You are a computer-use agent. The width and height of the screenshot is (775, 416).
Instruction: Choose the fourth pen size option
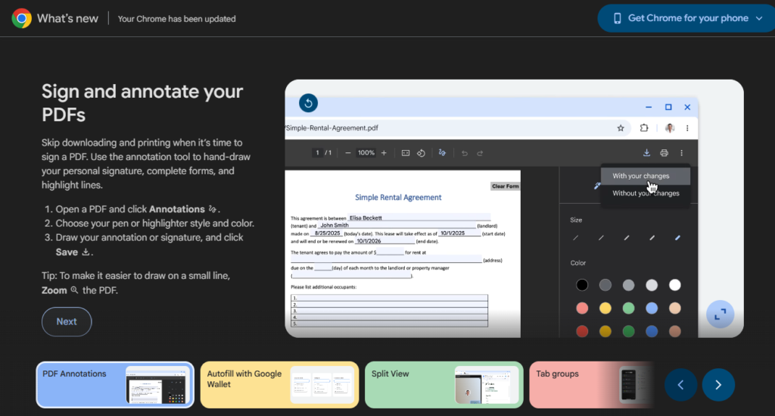pyautogui.click(x=652, y=238)
